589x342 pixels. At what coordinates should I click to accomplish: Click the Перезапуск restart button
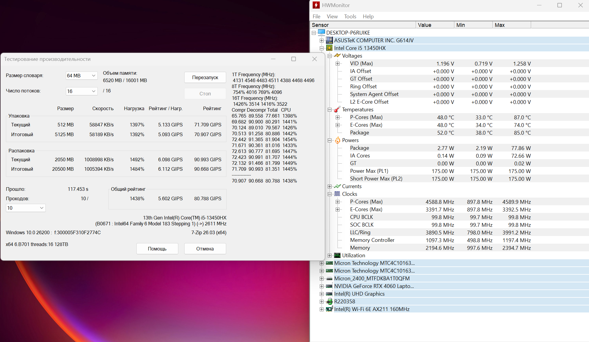[205, 77]
